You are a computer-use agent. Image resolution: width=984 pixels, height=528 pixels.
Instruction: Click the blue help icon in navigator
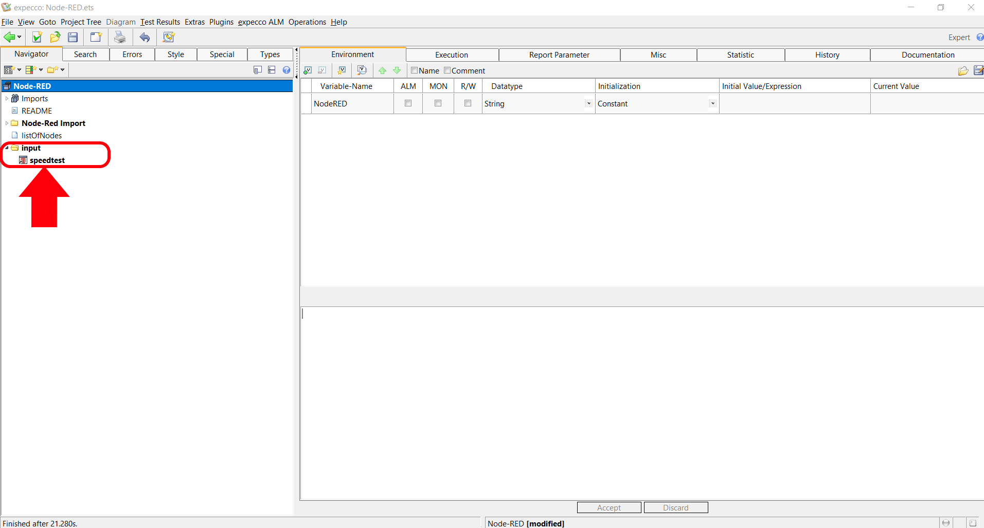(x=287, y=70)
